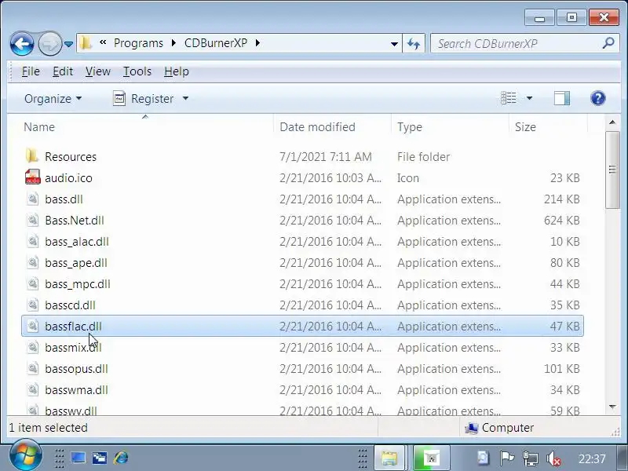This screenshot has height=471, width=628.
Task: Click Show desktop icon in quick launch
Action: coord(78,458)
